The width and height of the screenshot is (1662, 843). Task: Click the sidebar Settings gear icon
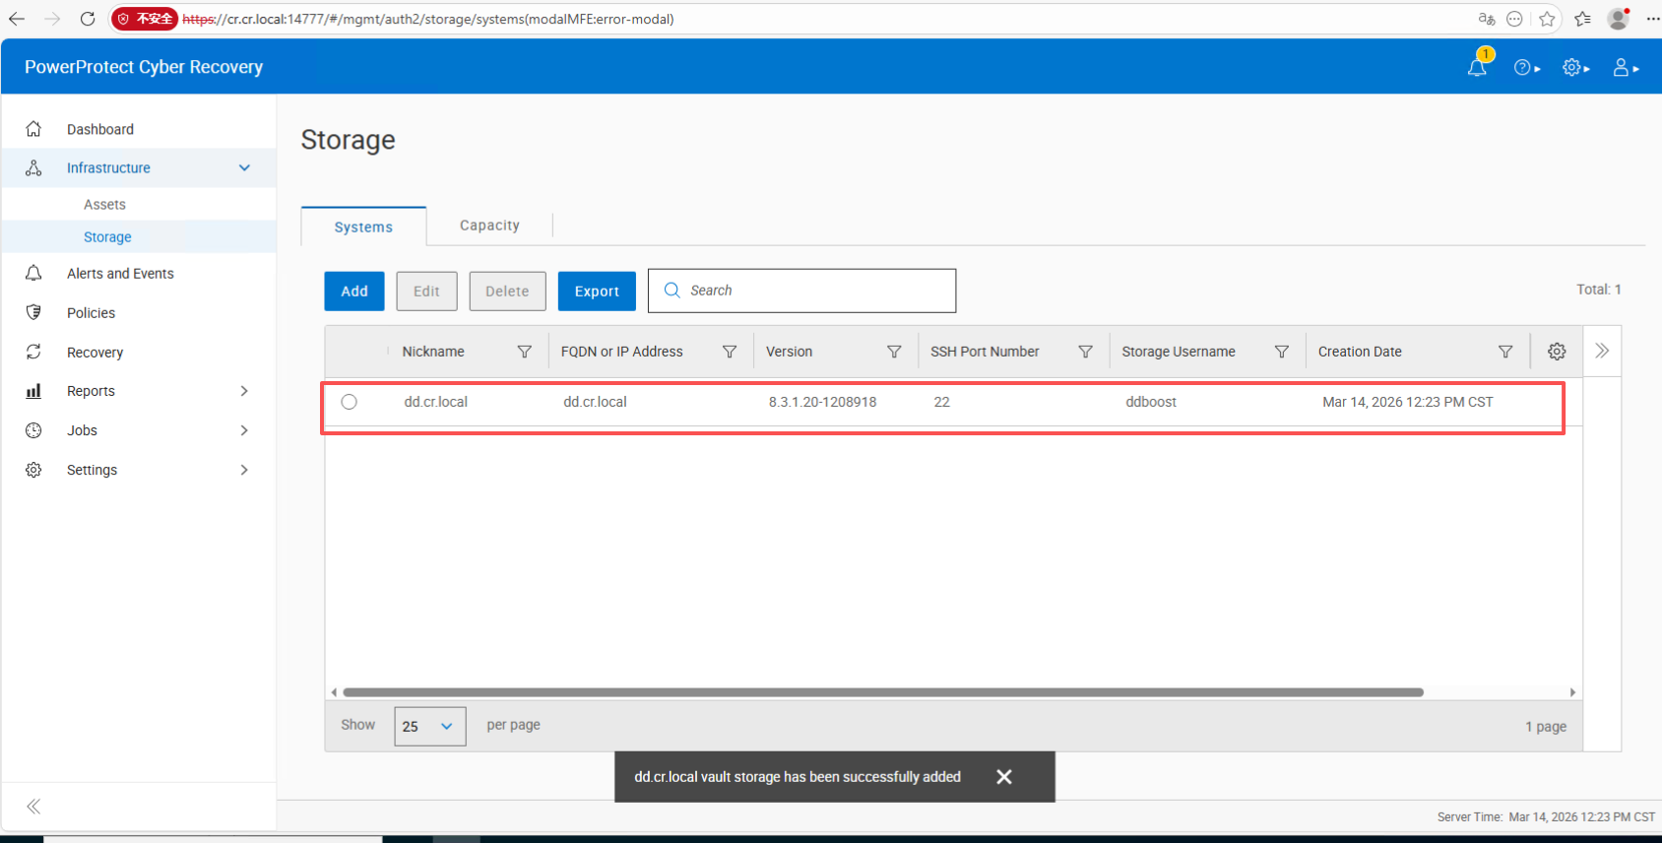coord(33,470)
